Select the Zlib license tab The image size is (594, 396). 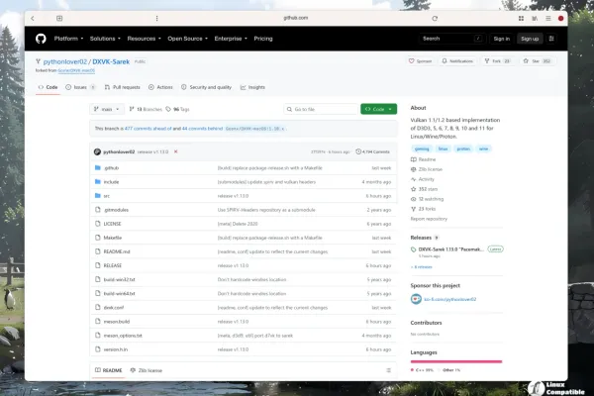click(146, 370)
